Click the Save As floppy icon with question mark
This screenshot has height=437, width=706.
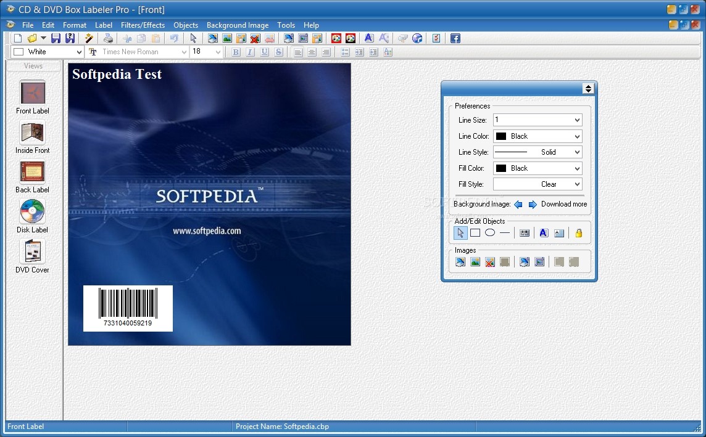[70, 38]
